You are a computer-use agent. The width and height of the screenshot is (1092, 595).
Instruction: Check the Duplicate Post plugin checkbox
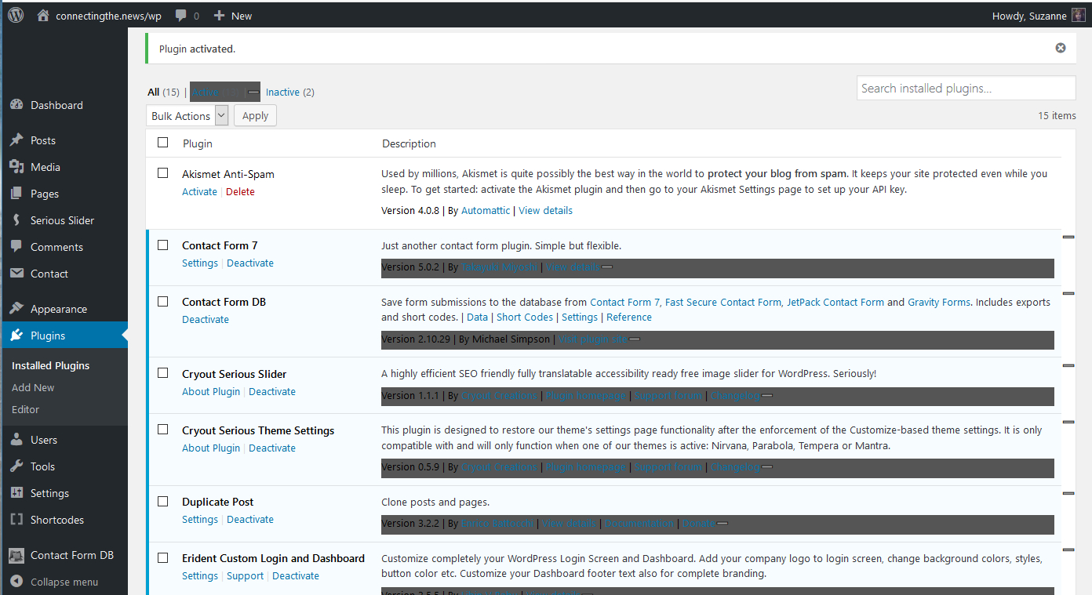(x=163, y=501)
